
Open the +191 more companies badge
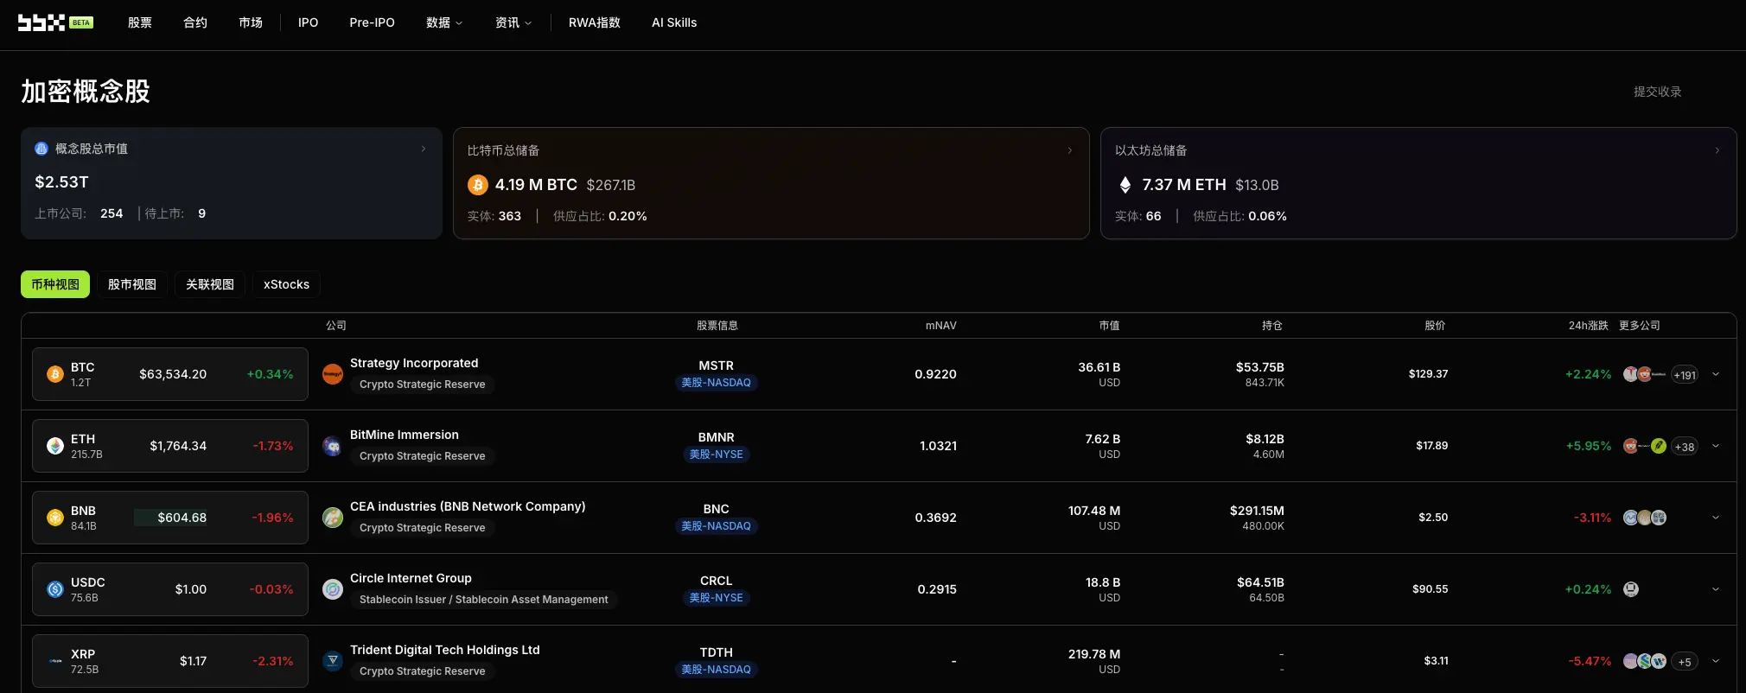point(1685,375)
